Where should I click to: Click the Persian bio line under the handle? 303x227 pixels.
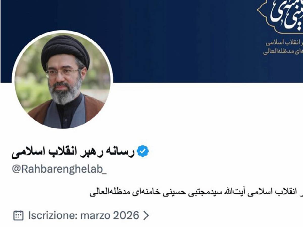pyautogui.click(x=196, y=192)
